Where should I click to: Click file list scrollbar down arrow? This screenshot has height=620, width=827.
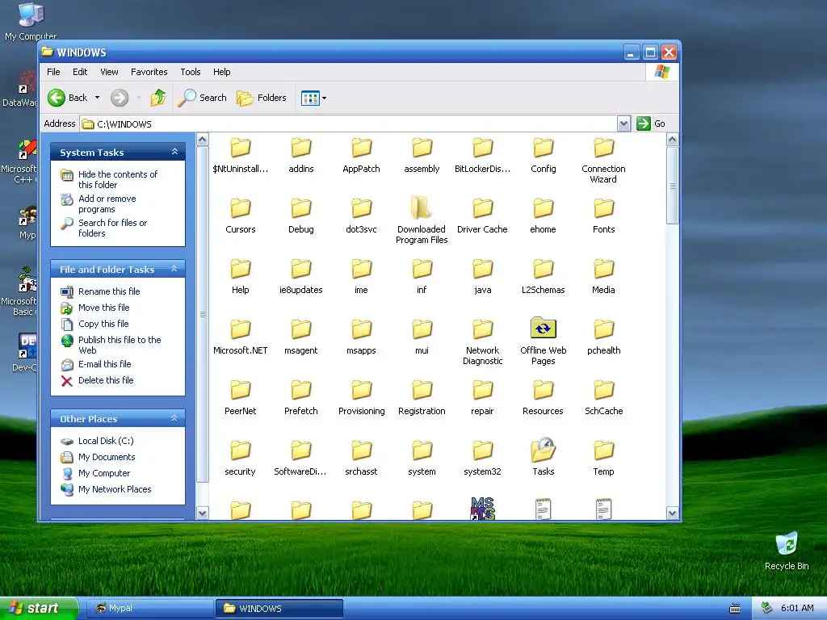point(672,513)
